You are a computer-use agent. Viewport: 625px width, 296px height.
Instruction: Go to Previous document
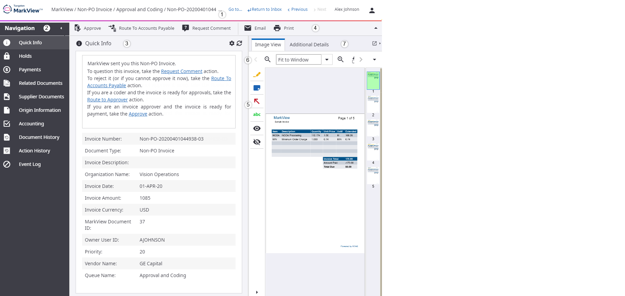point(297,9)
